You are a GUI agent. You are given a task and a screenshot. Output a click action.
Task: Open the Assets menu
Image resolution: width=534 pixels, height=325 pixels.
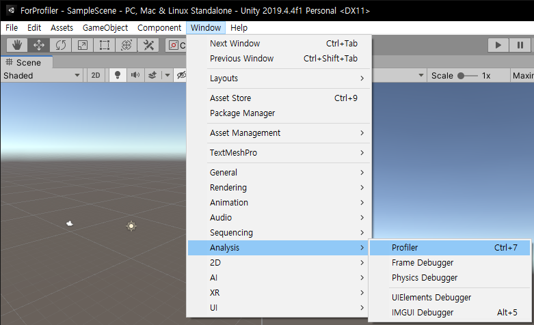[62, 27]
